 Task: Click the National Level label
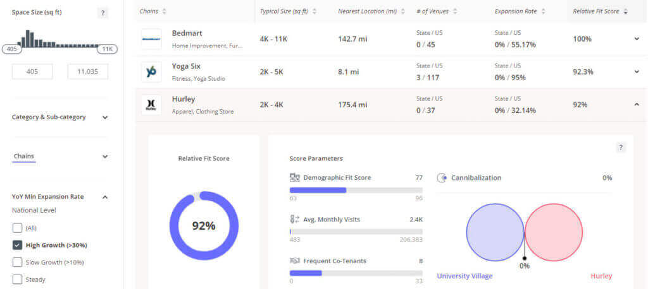(x=34, y=210)
